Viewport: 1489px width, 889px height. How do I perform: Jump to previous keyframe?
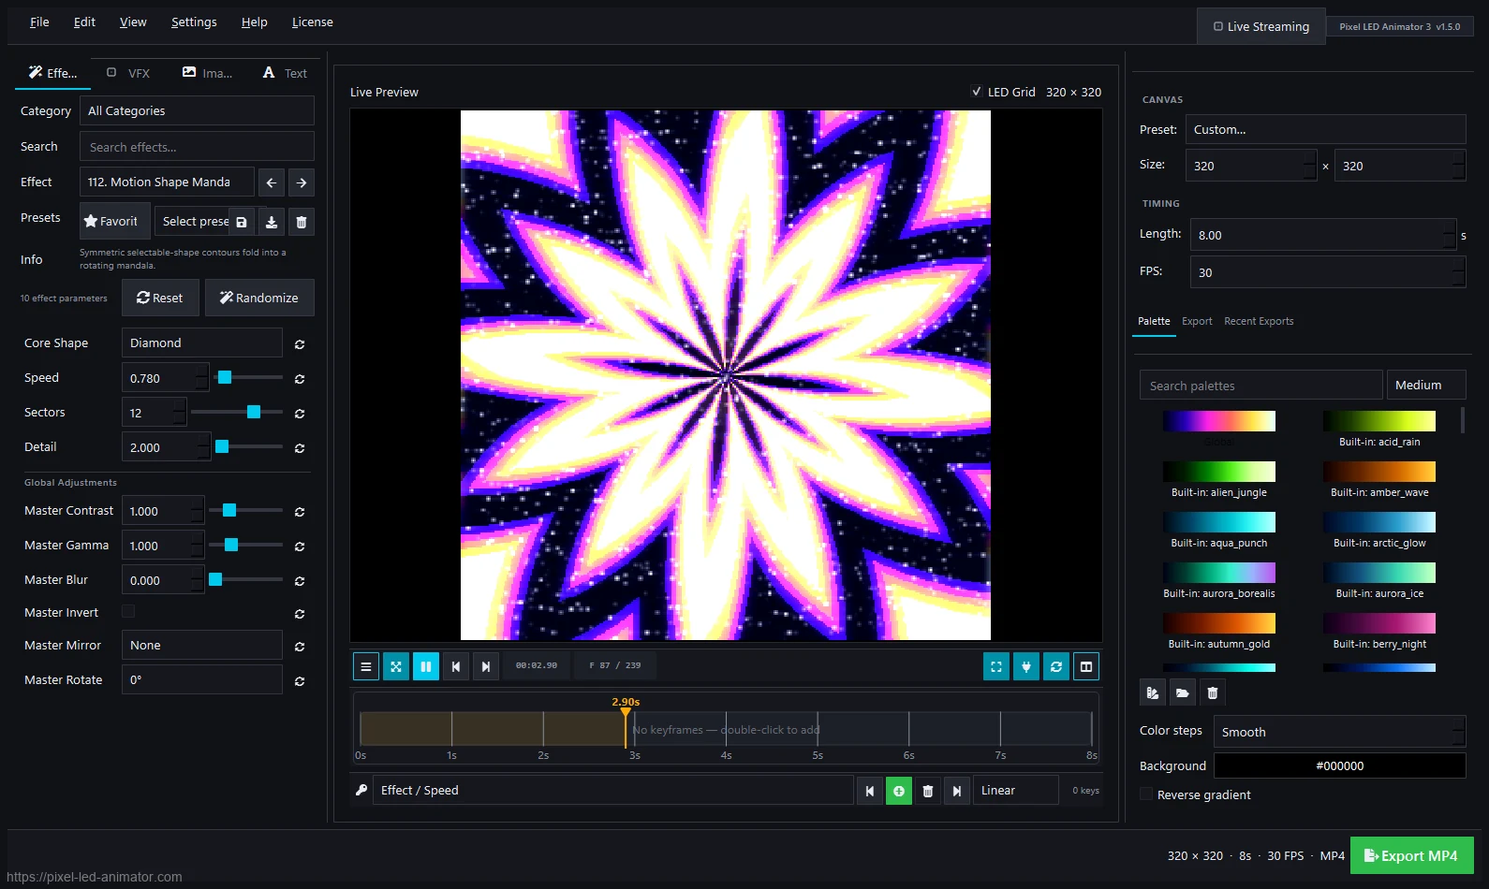click(x=870, y=791)
